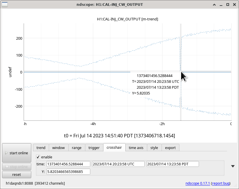Open the window tab

(58, 148)
